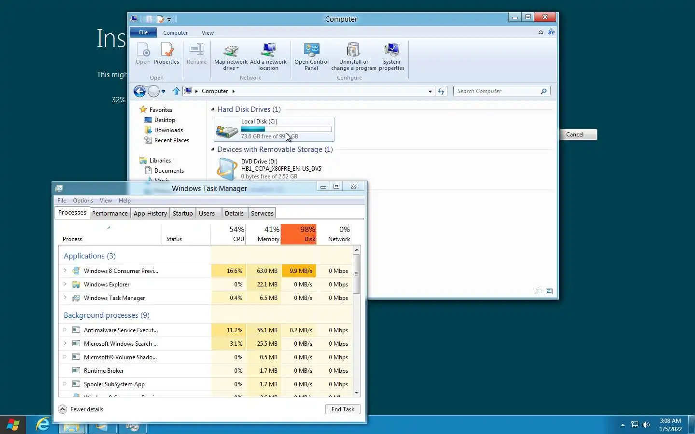Sort processes by the CPU column
This screenshot has width=695, height=434.
[x=228, y=234]
